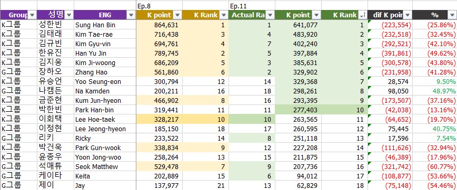This screenshot has width=457, height=190.
Task: Select the Ep.8 label cell
Action: [159, 6]
